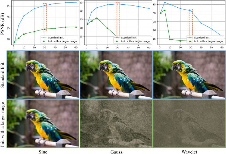Screen dimensions: 226x154
Task: Click the "Wavelet" column label
Action: tap(189, 152)
